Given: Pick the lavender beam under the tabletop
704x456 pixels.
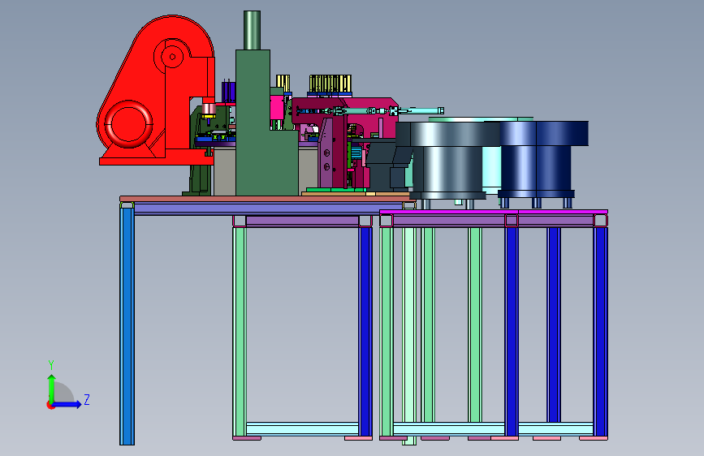Looking at the screenshot, I should [x=269, y=209].
